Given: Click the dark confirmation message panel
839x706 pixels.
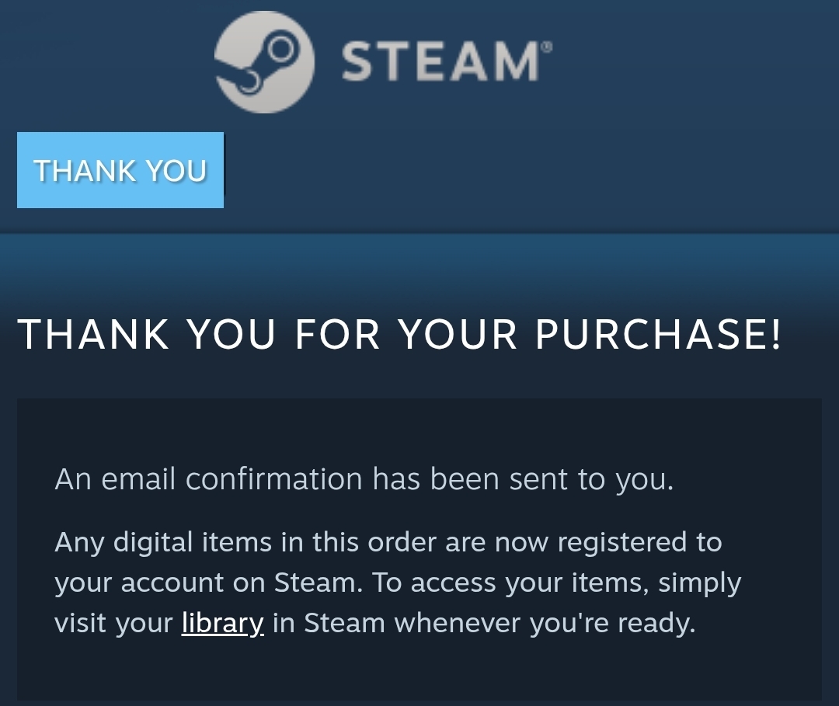Looking at the screenshot, I should pos(419,549).
